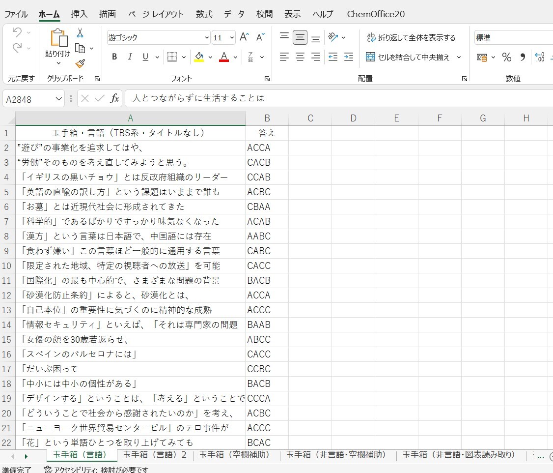
Task: Toggle bold formatting
Action: click(x=114, y=57)
